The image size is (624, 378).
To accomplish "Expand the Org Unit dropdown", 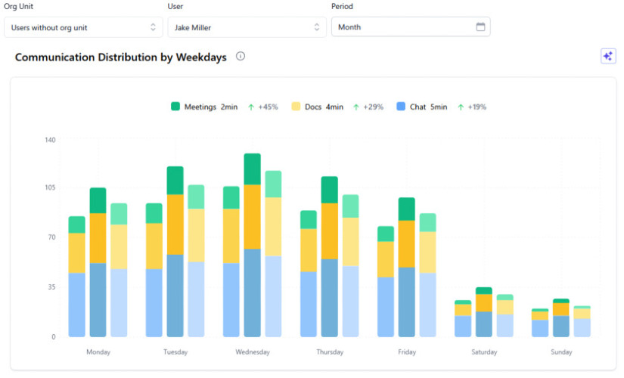I will (x=83, y=27).
